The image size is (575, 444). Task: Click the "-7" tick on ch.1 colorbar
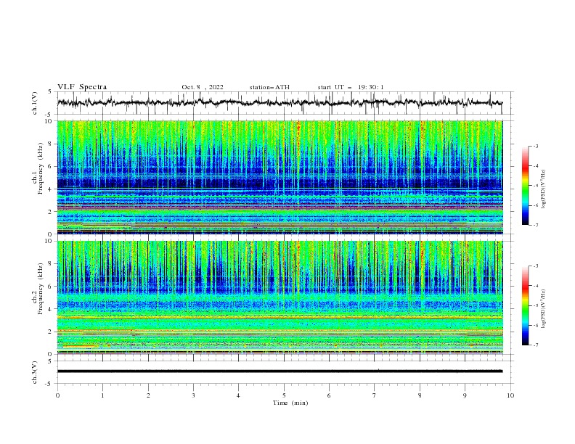coord(535,225)
